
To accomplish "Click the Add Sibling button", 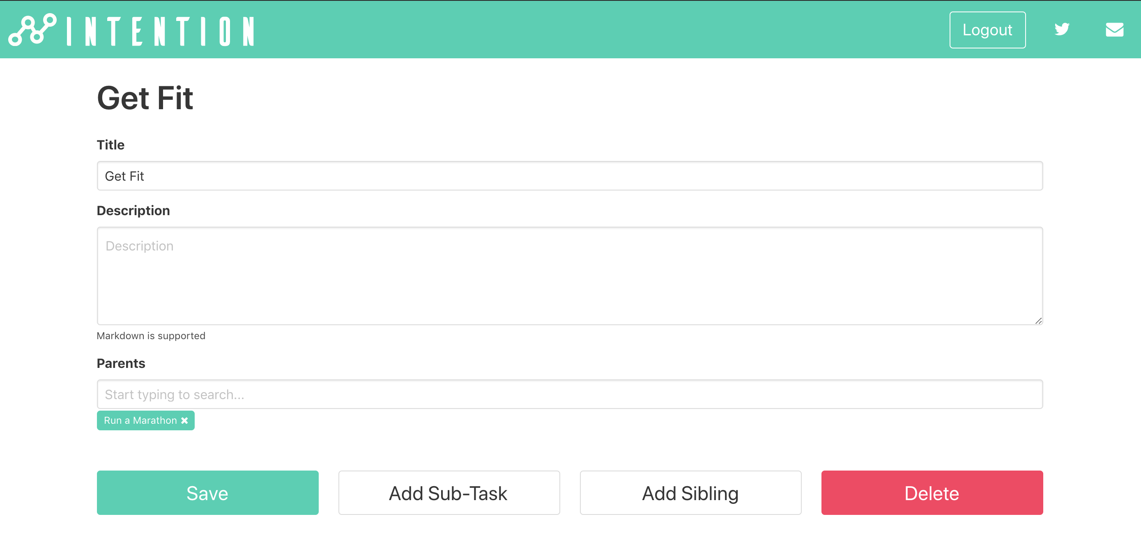I will pyautogui.click(x=690, y=492).
